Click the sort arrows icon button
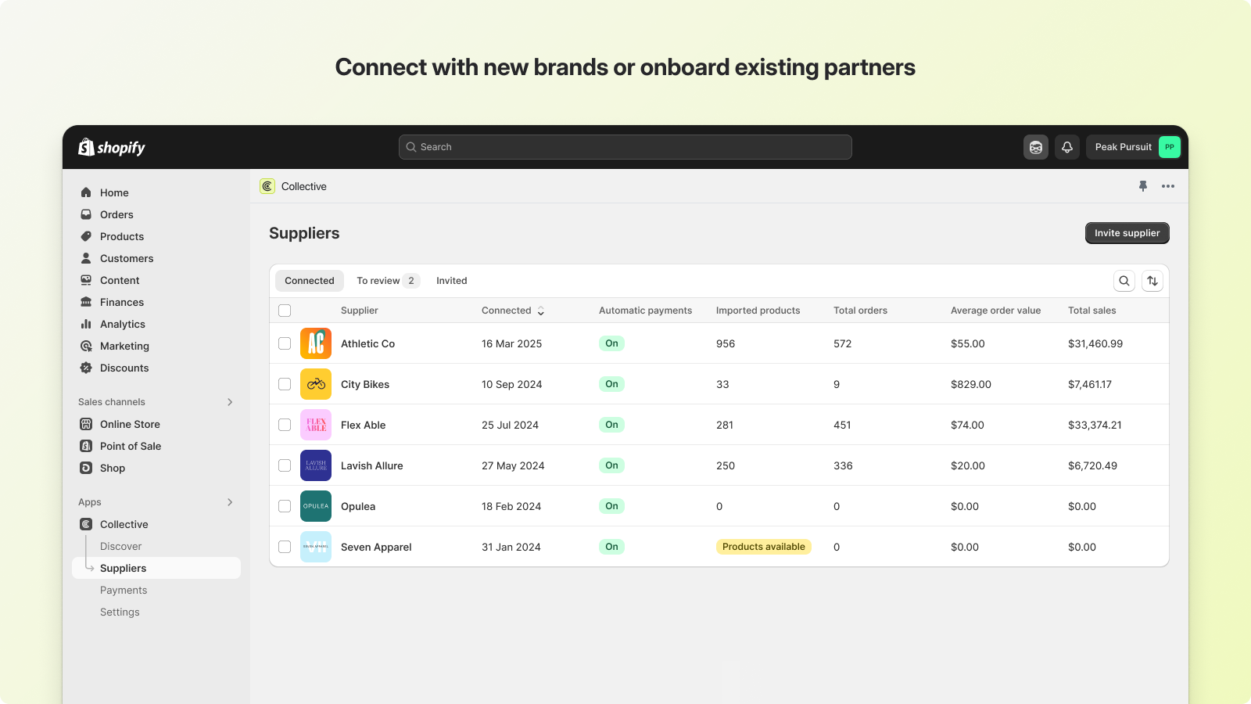This screenshot has width=1251, height=704. point(1152,281)
